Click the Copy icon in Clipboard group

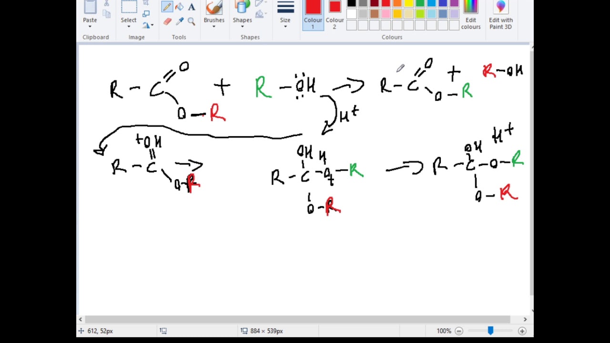[106, 14]
